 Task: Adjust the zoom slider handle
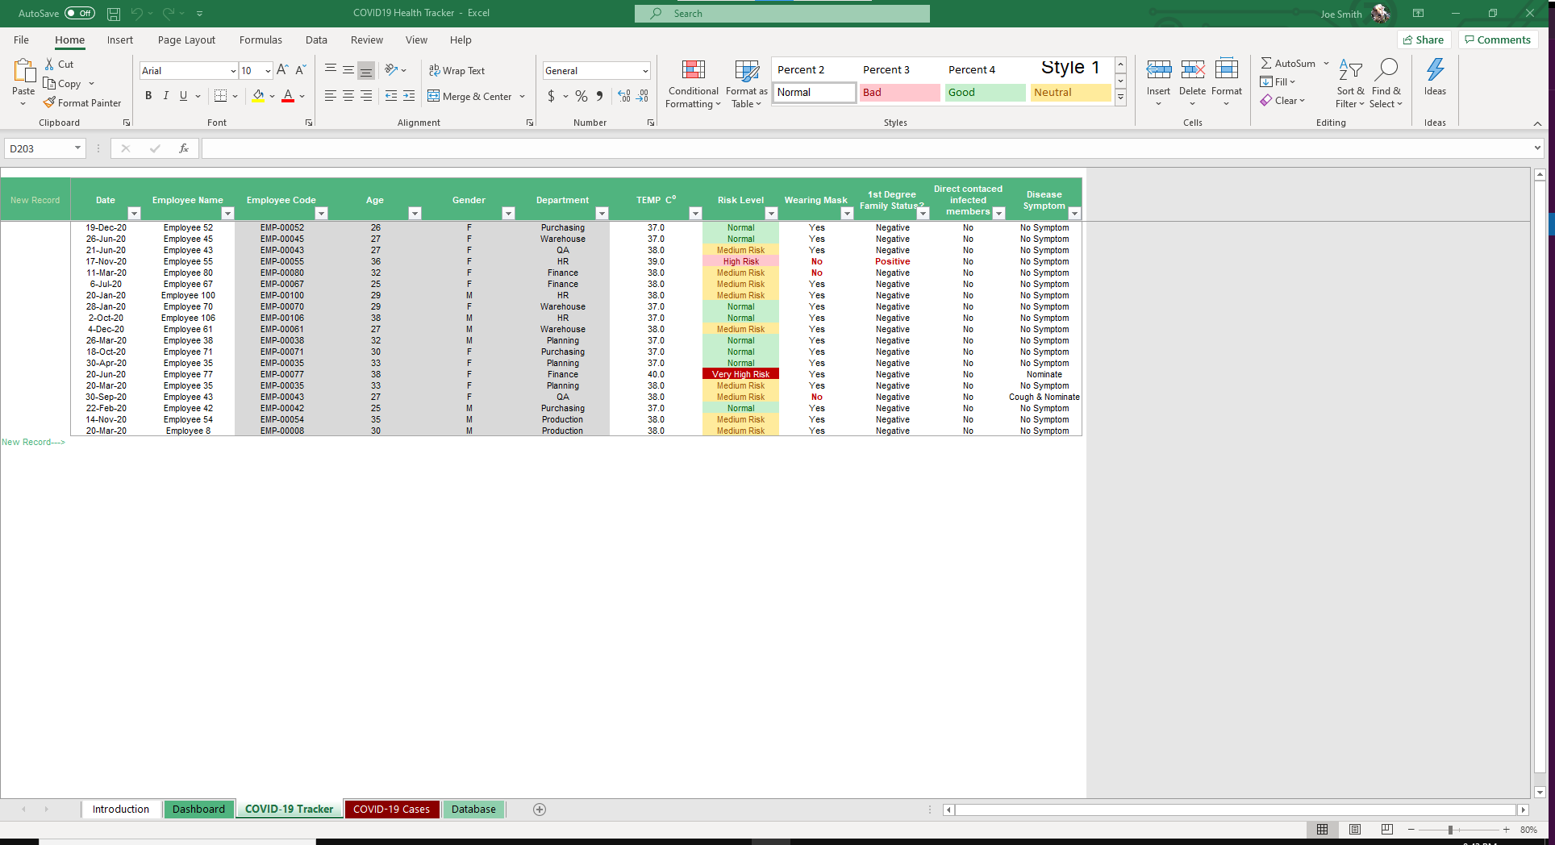(1450, 830)
